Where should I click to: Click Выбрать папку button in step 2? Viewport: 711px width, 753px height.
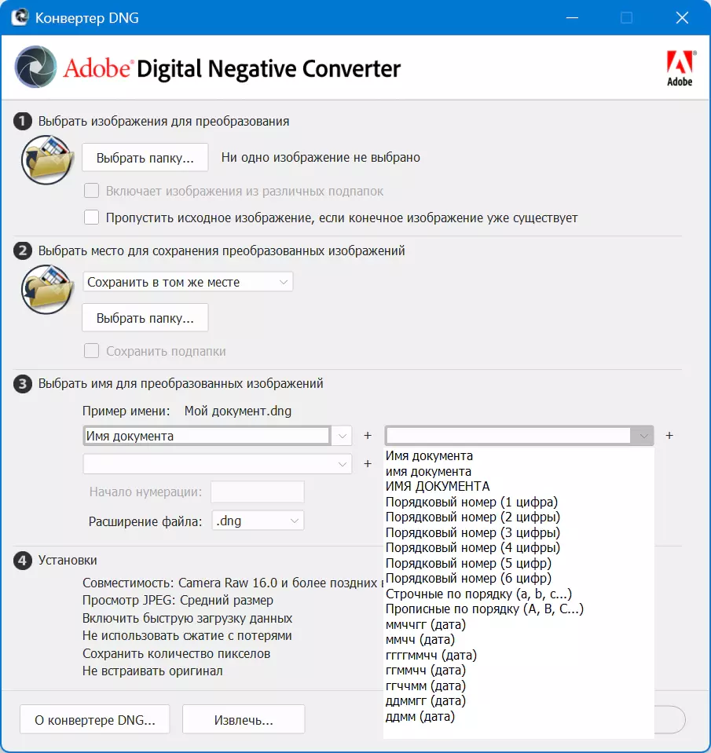pos(145,317)
